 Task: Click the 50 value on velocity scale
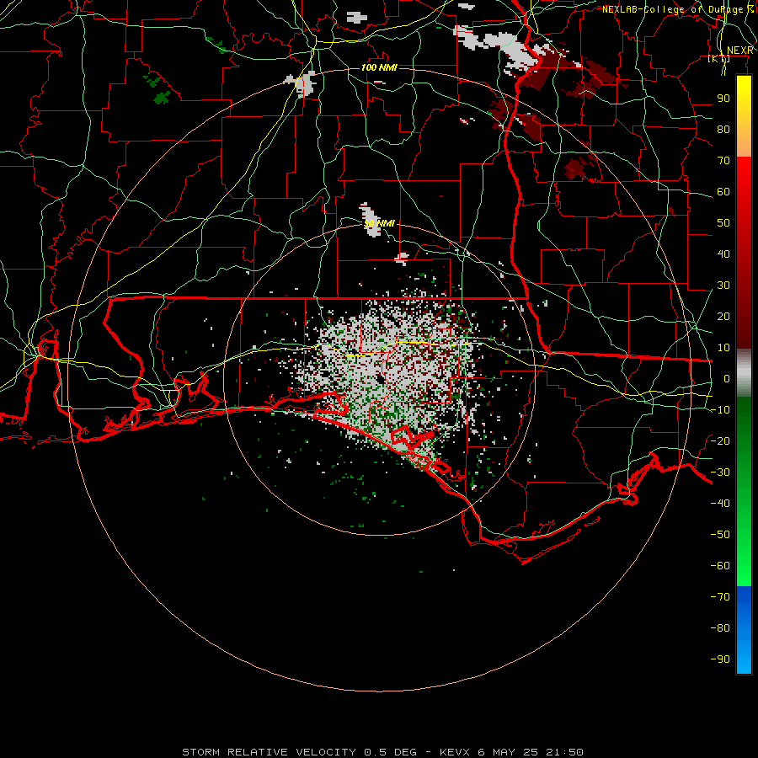(723, 223)
